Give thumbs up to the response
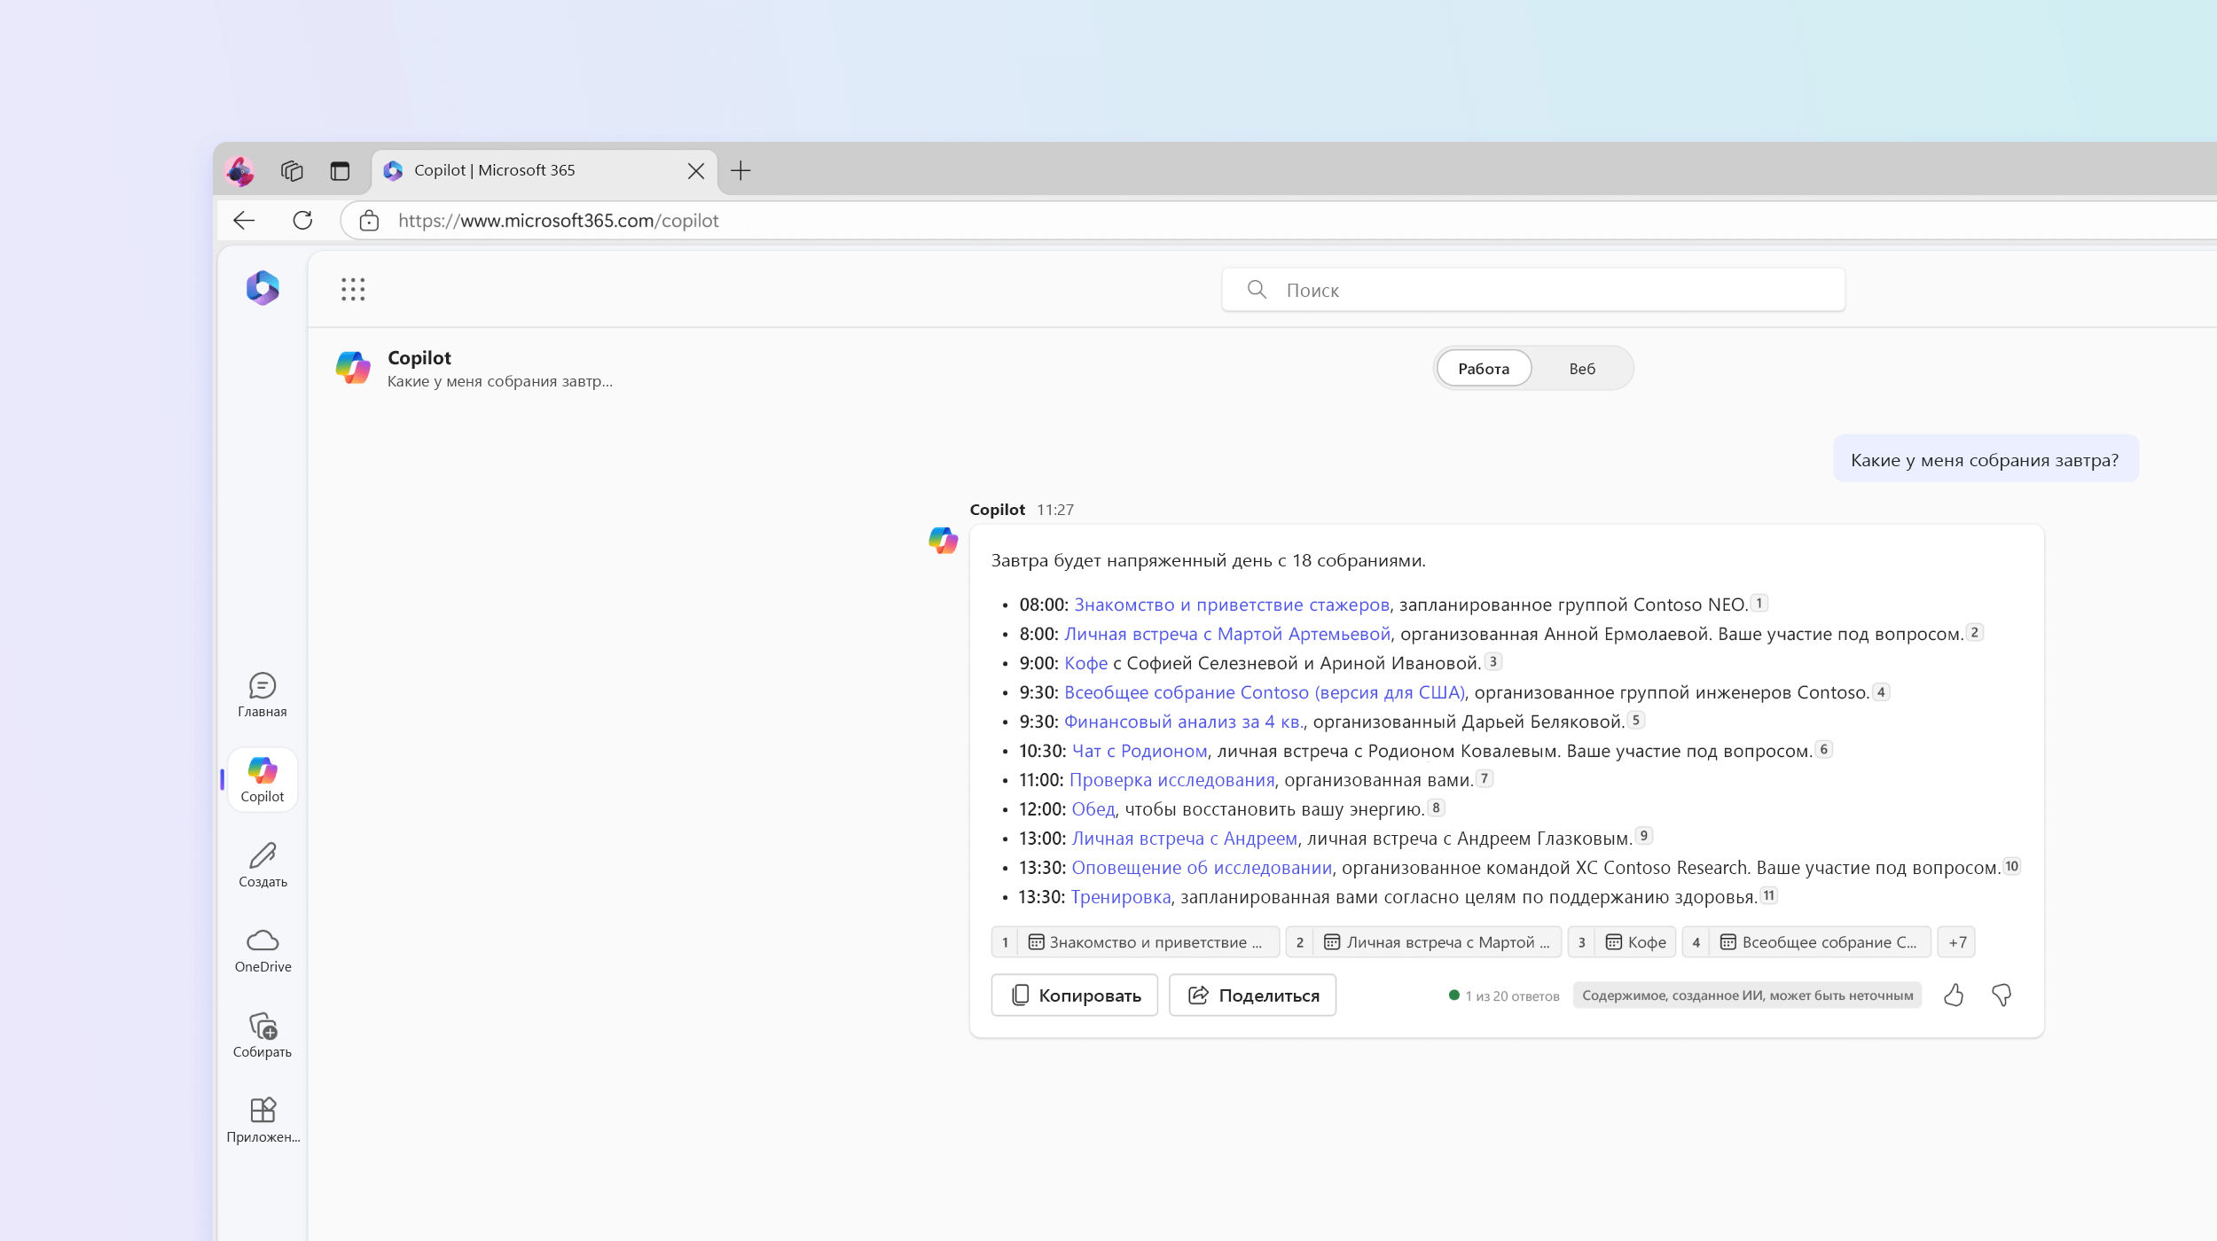This screenshot has height=1241, width=2217. (x=1953, y=995)
